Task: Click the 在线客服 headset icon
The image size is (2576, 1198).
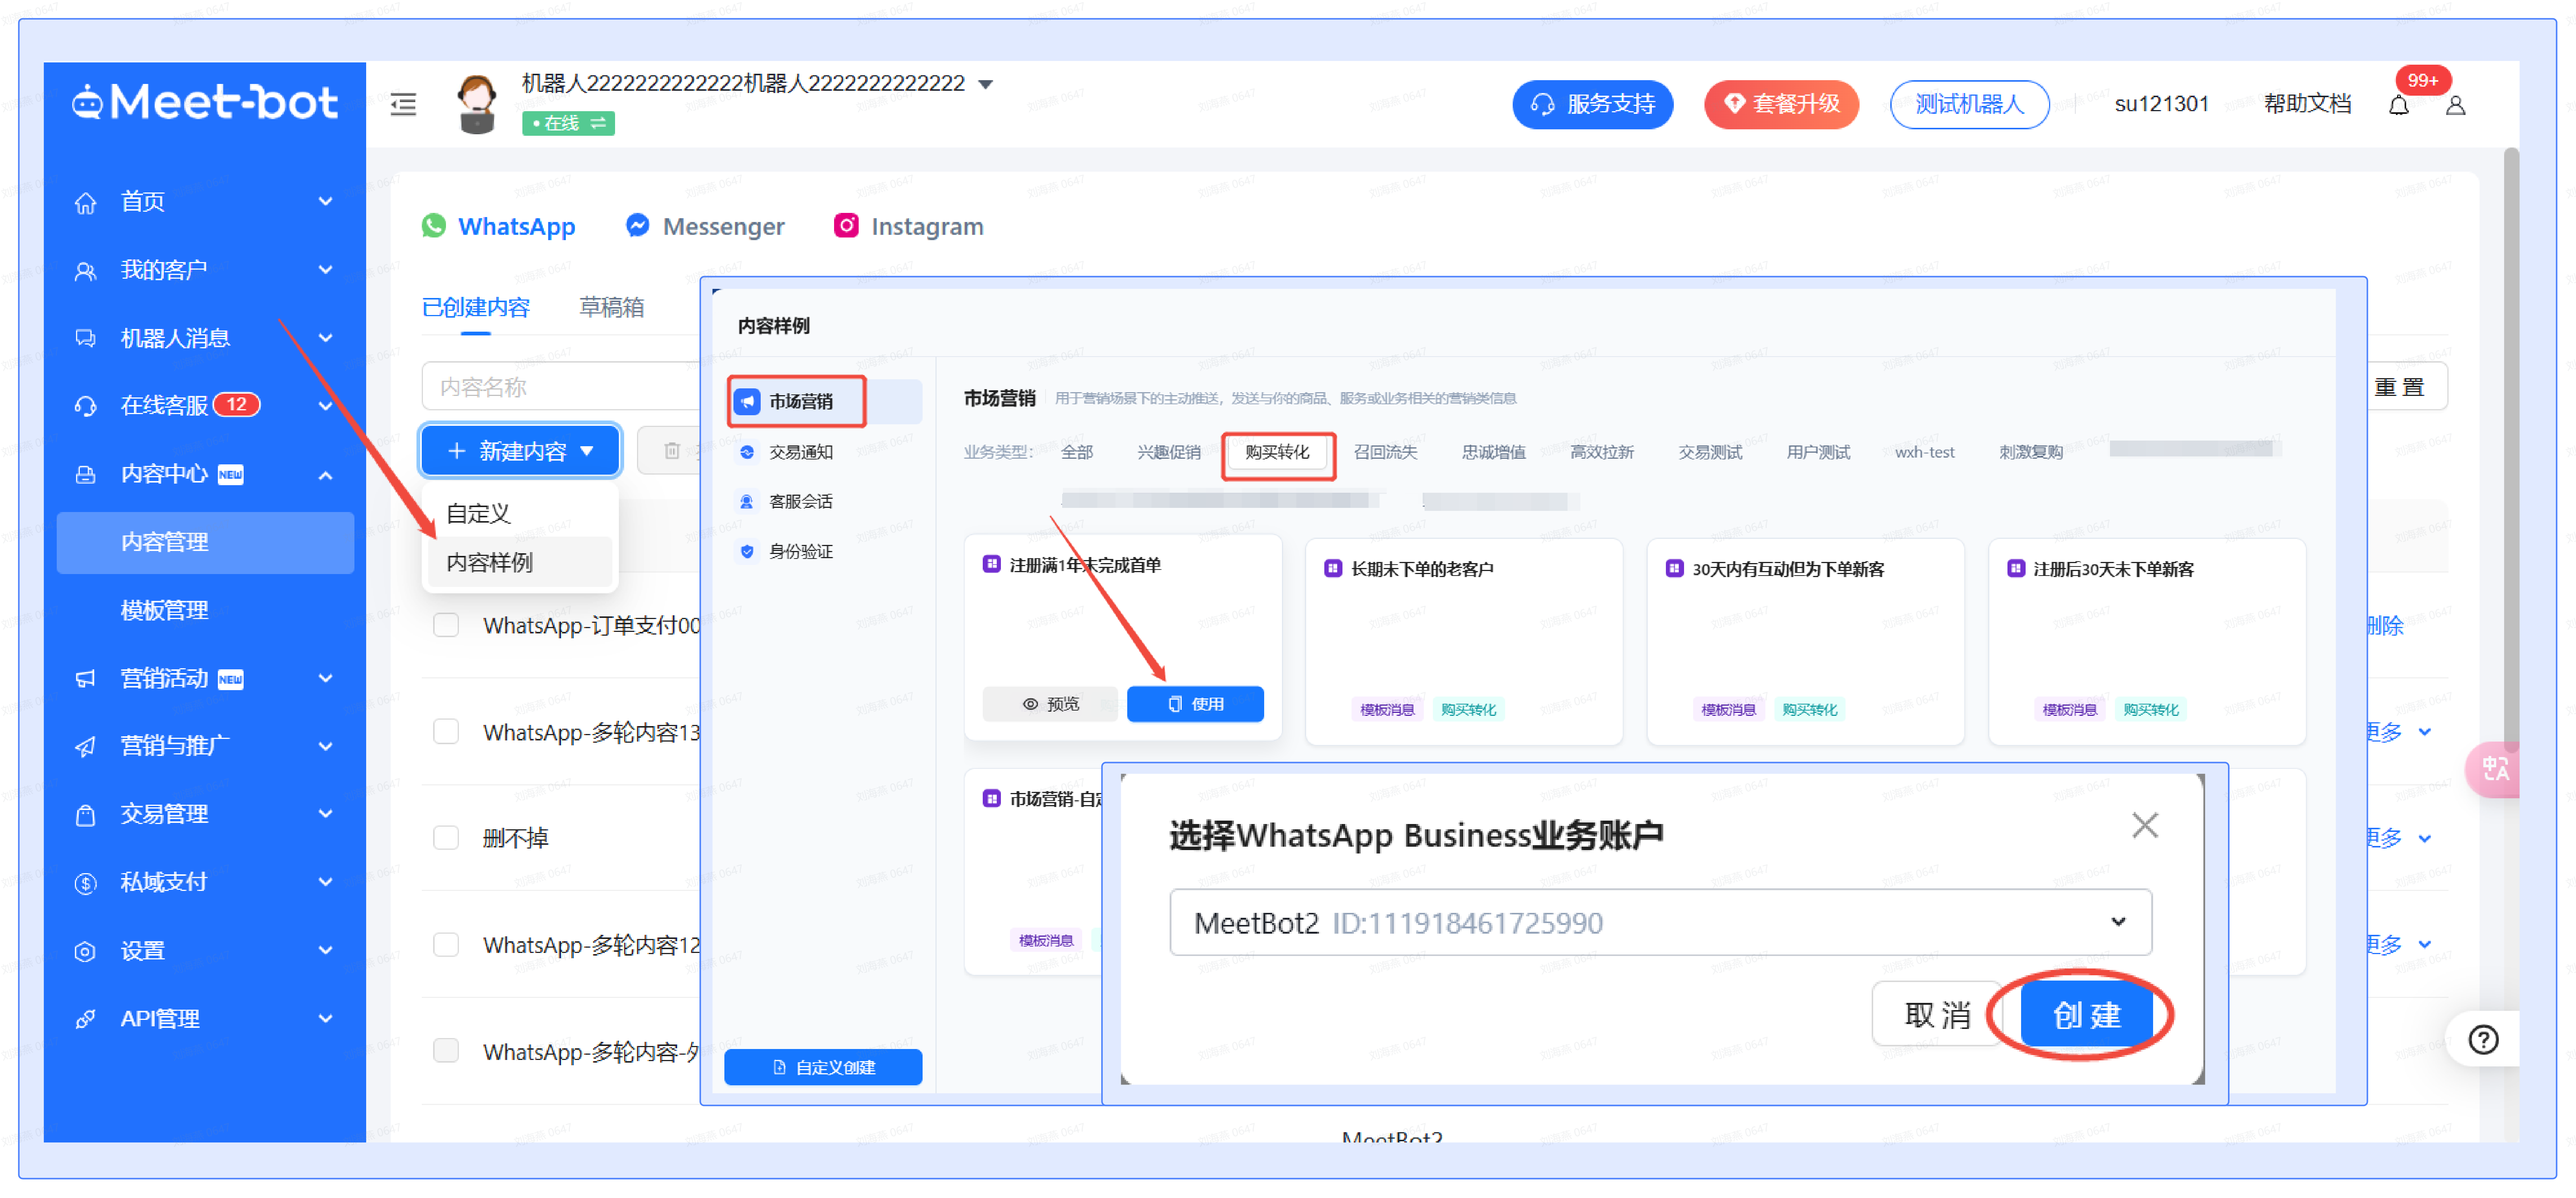Action: click(x=86, y=406)
